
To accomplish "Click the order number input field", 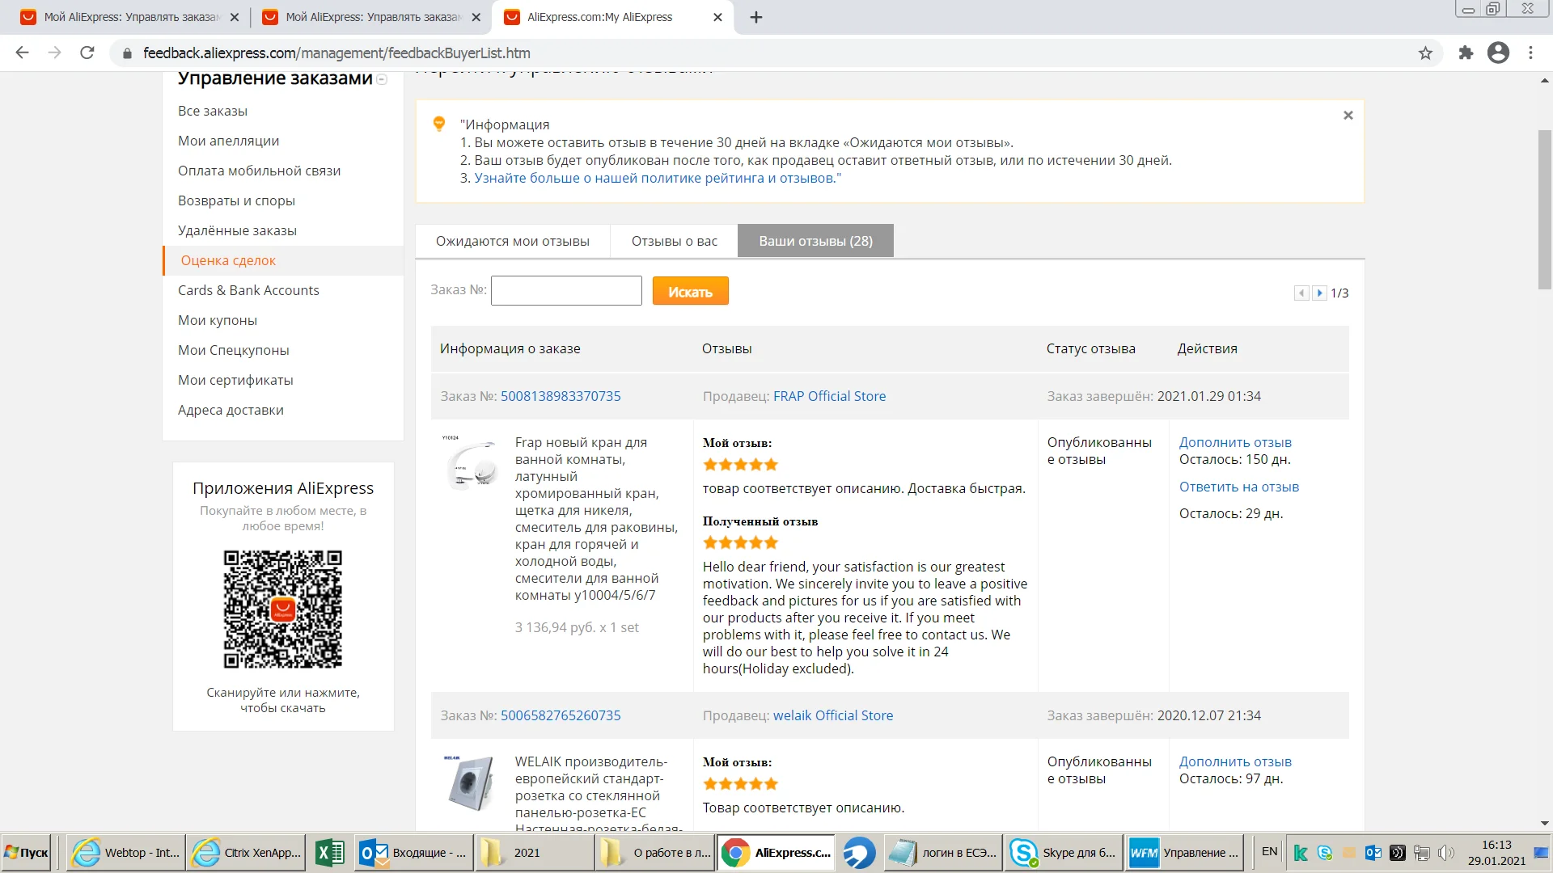I will (x=566, y=291).
